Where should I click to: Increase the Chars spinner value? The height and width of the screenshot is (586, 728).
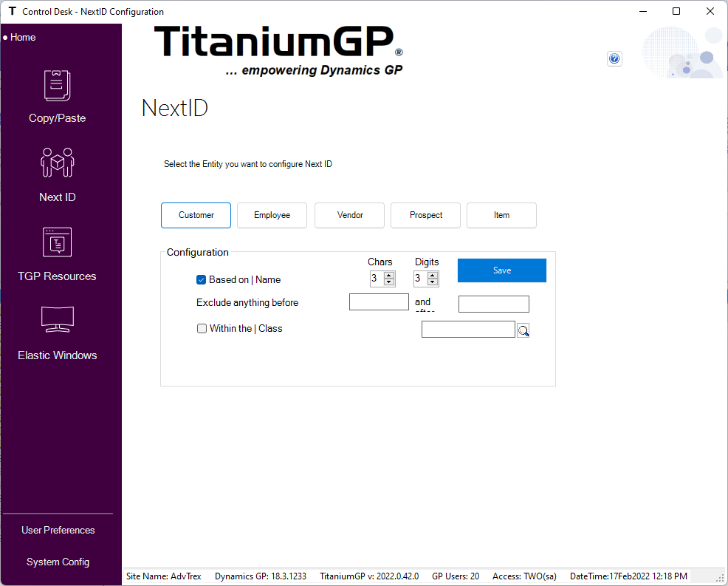(389, 275)
